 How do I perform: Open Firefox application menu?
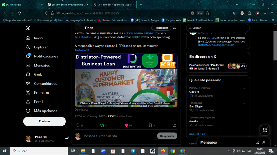[272, 13]
